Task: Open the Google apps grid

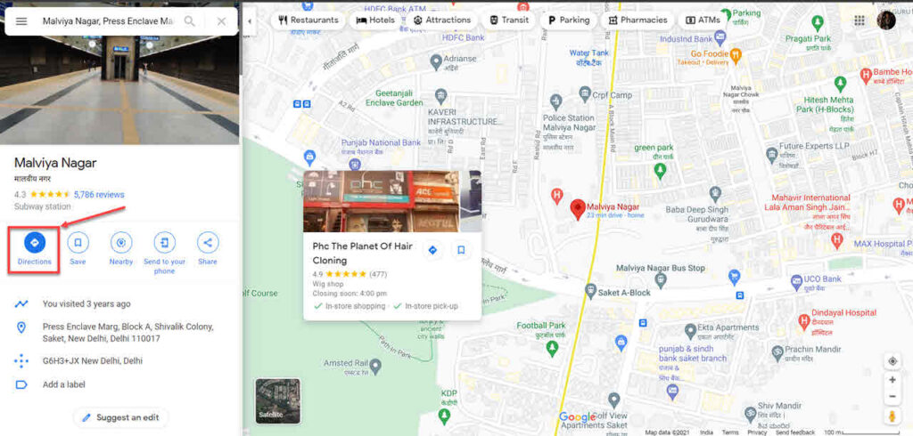Action: 860,20
